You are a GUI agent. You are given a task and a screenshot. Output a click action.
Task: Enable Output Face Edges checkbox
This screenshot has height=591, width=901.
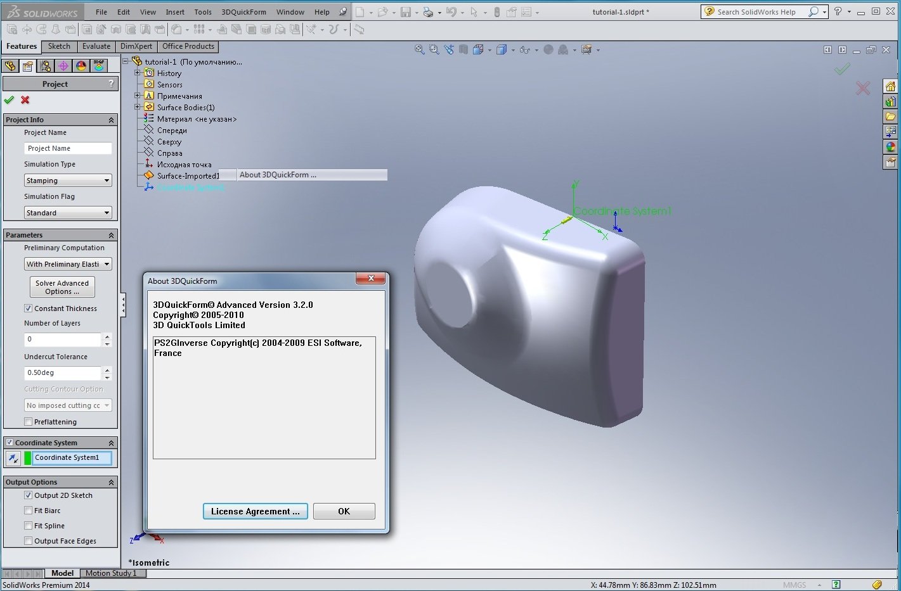click(x=28, y=541)
